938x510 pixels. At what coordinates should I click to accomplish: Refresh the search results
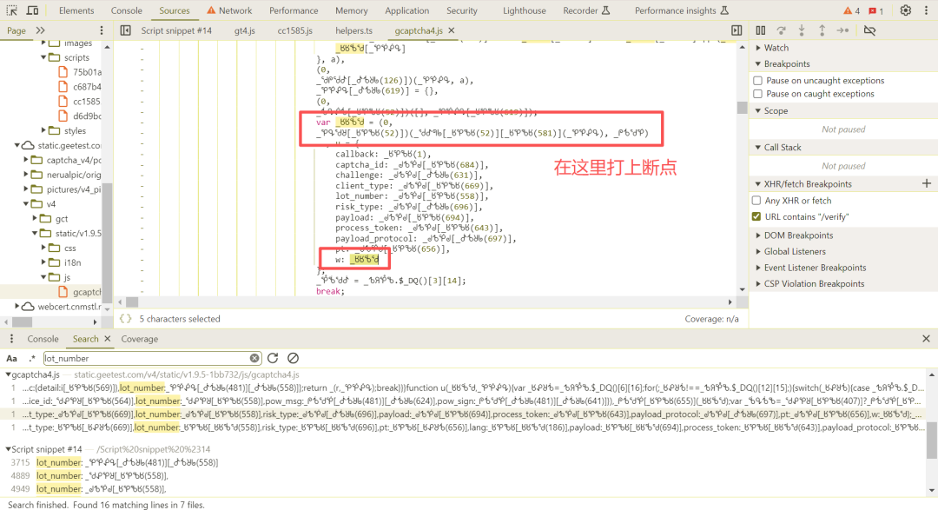[x=273, y=358]
